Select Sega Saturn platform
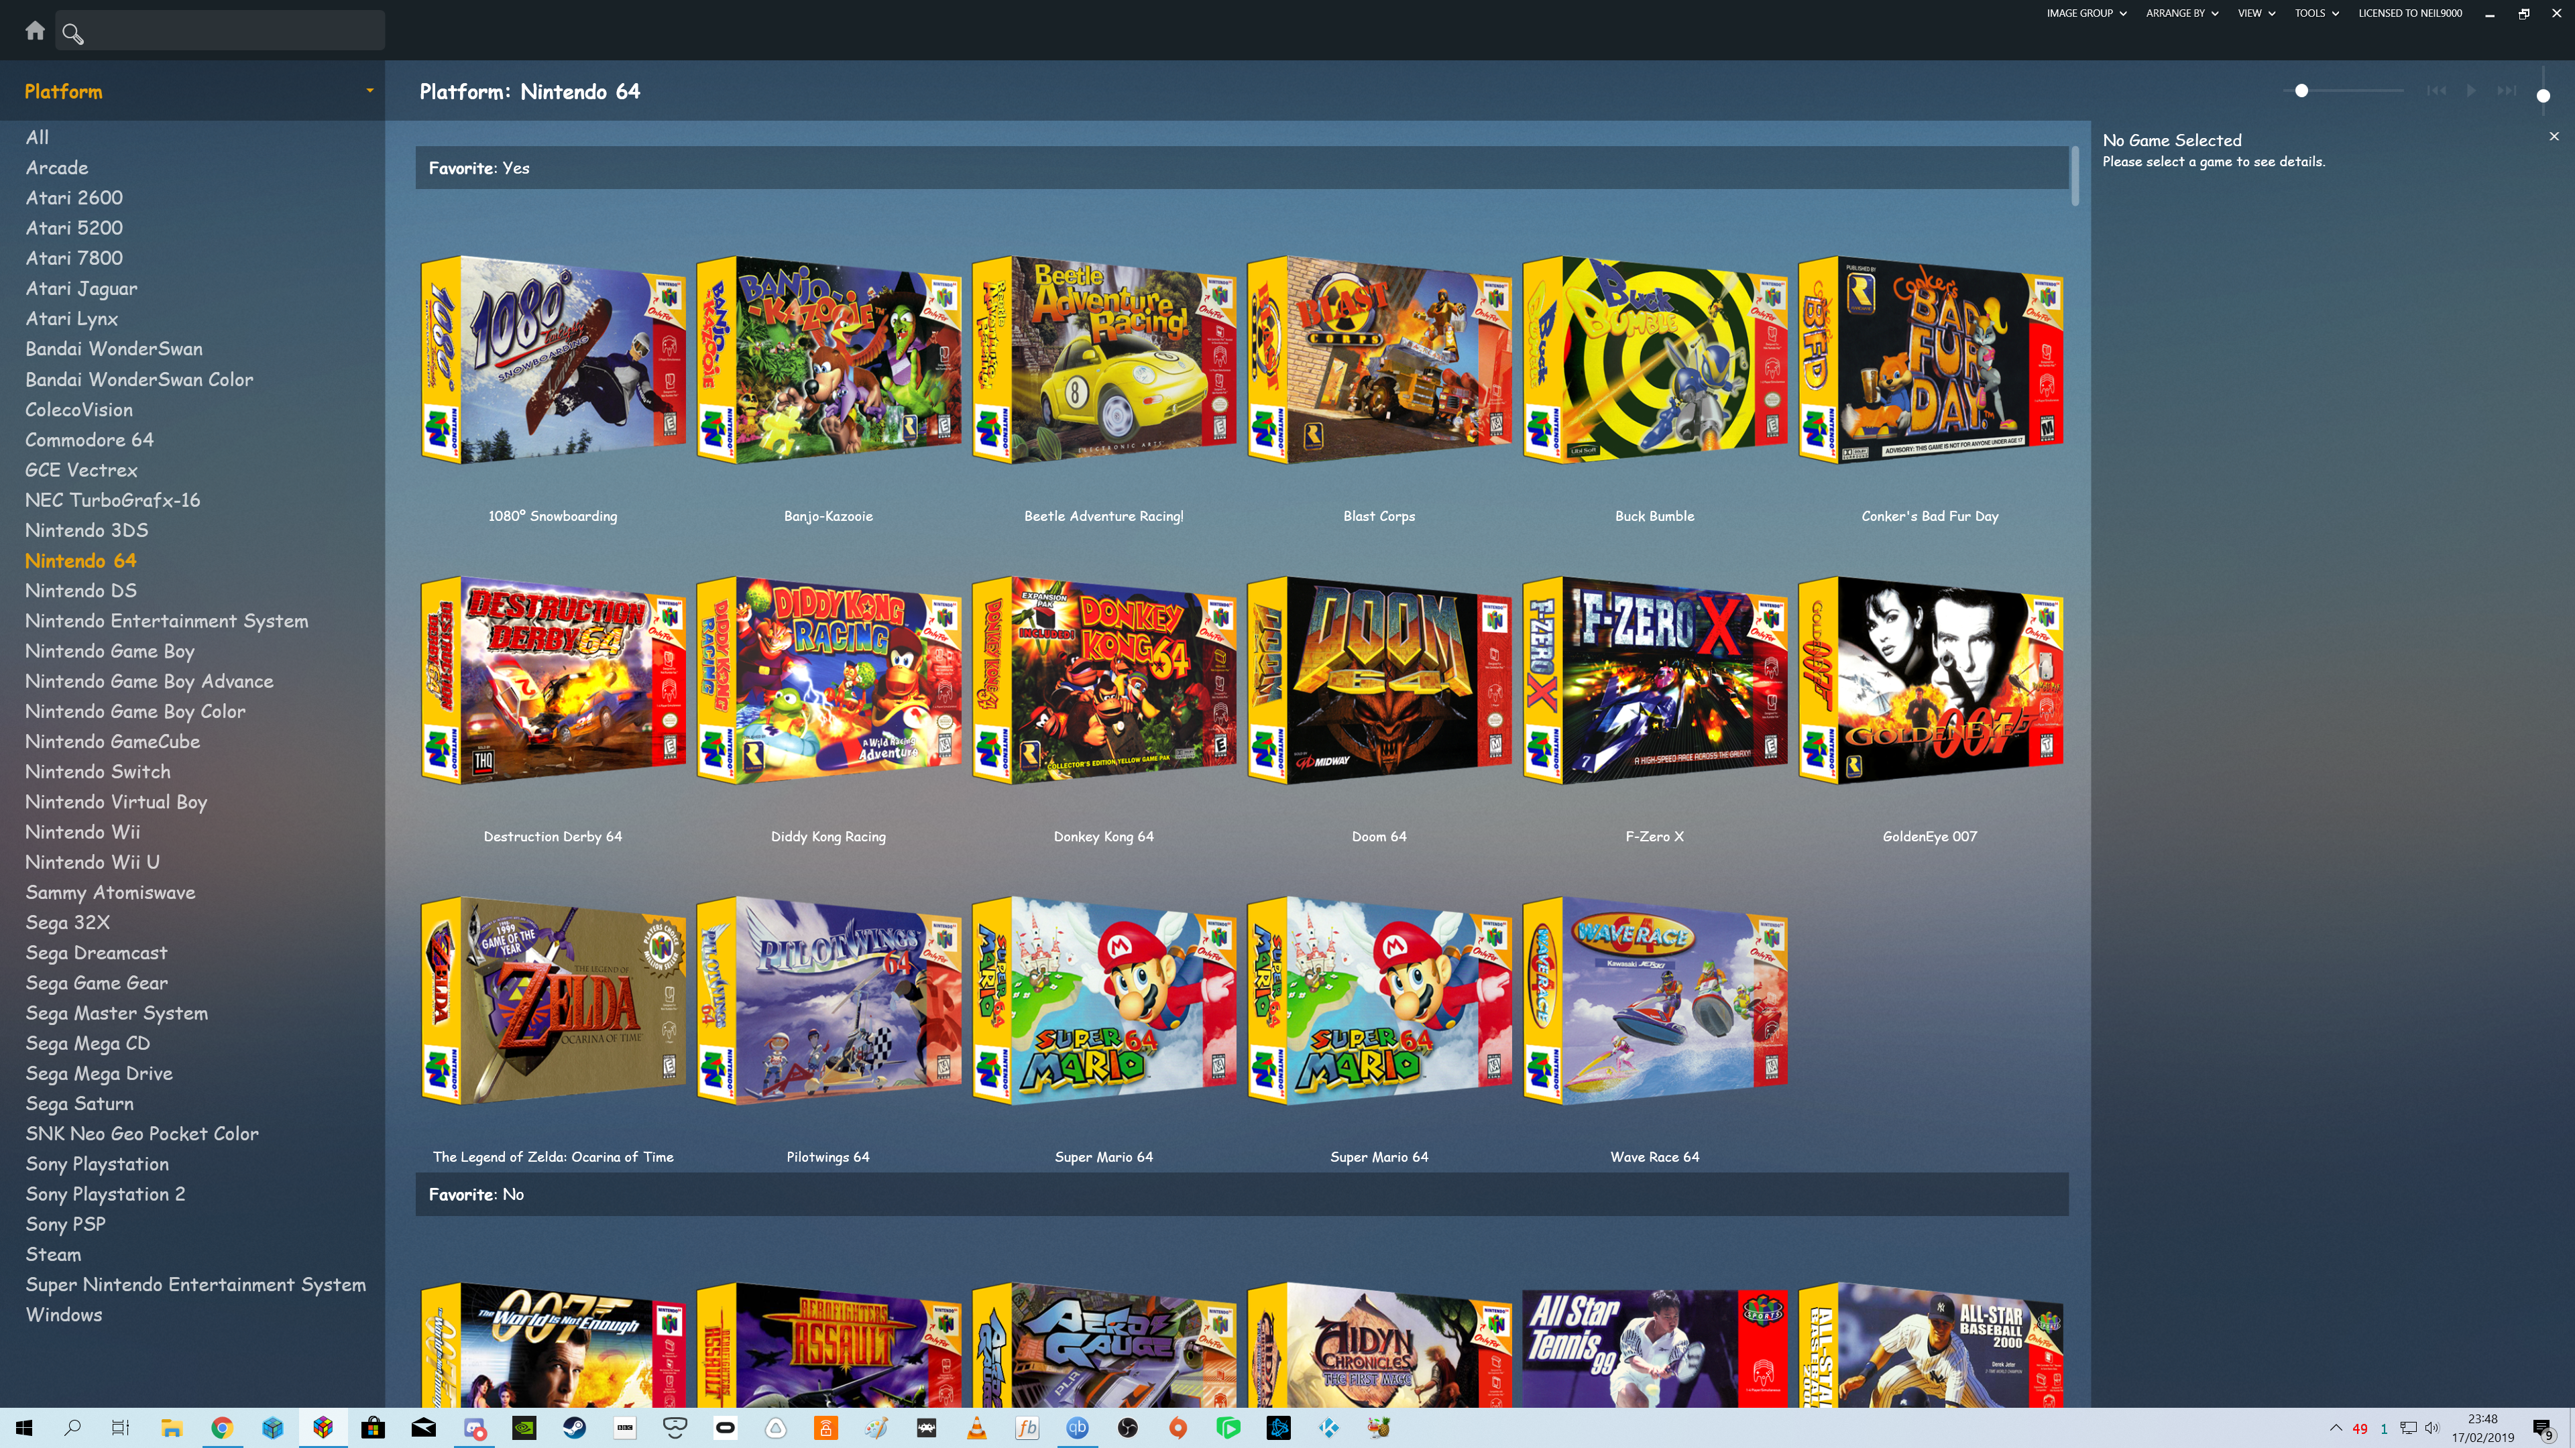Screen dimensions: 2575x1448 79,1104
